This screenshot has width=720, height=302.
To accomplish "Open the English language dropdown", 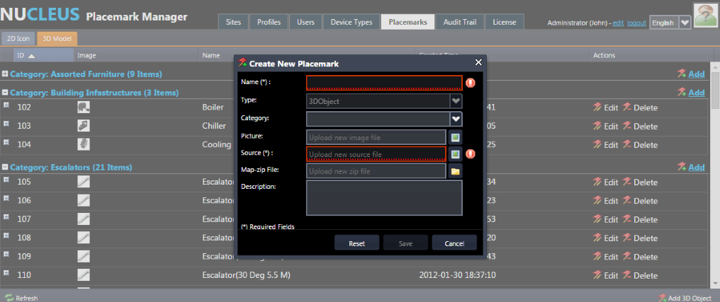I will tap(685, 23).
